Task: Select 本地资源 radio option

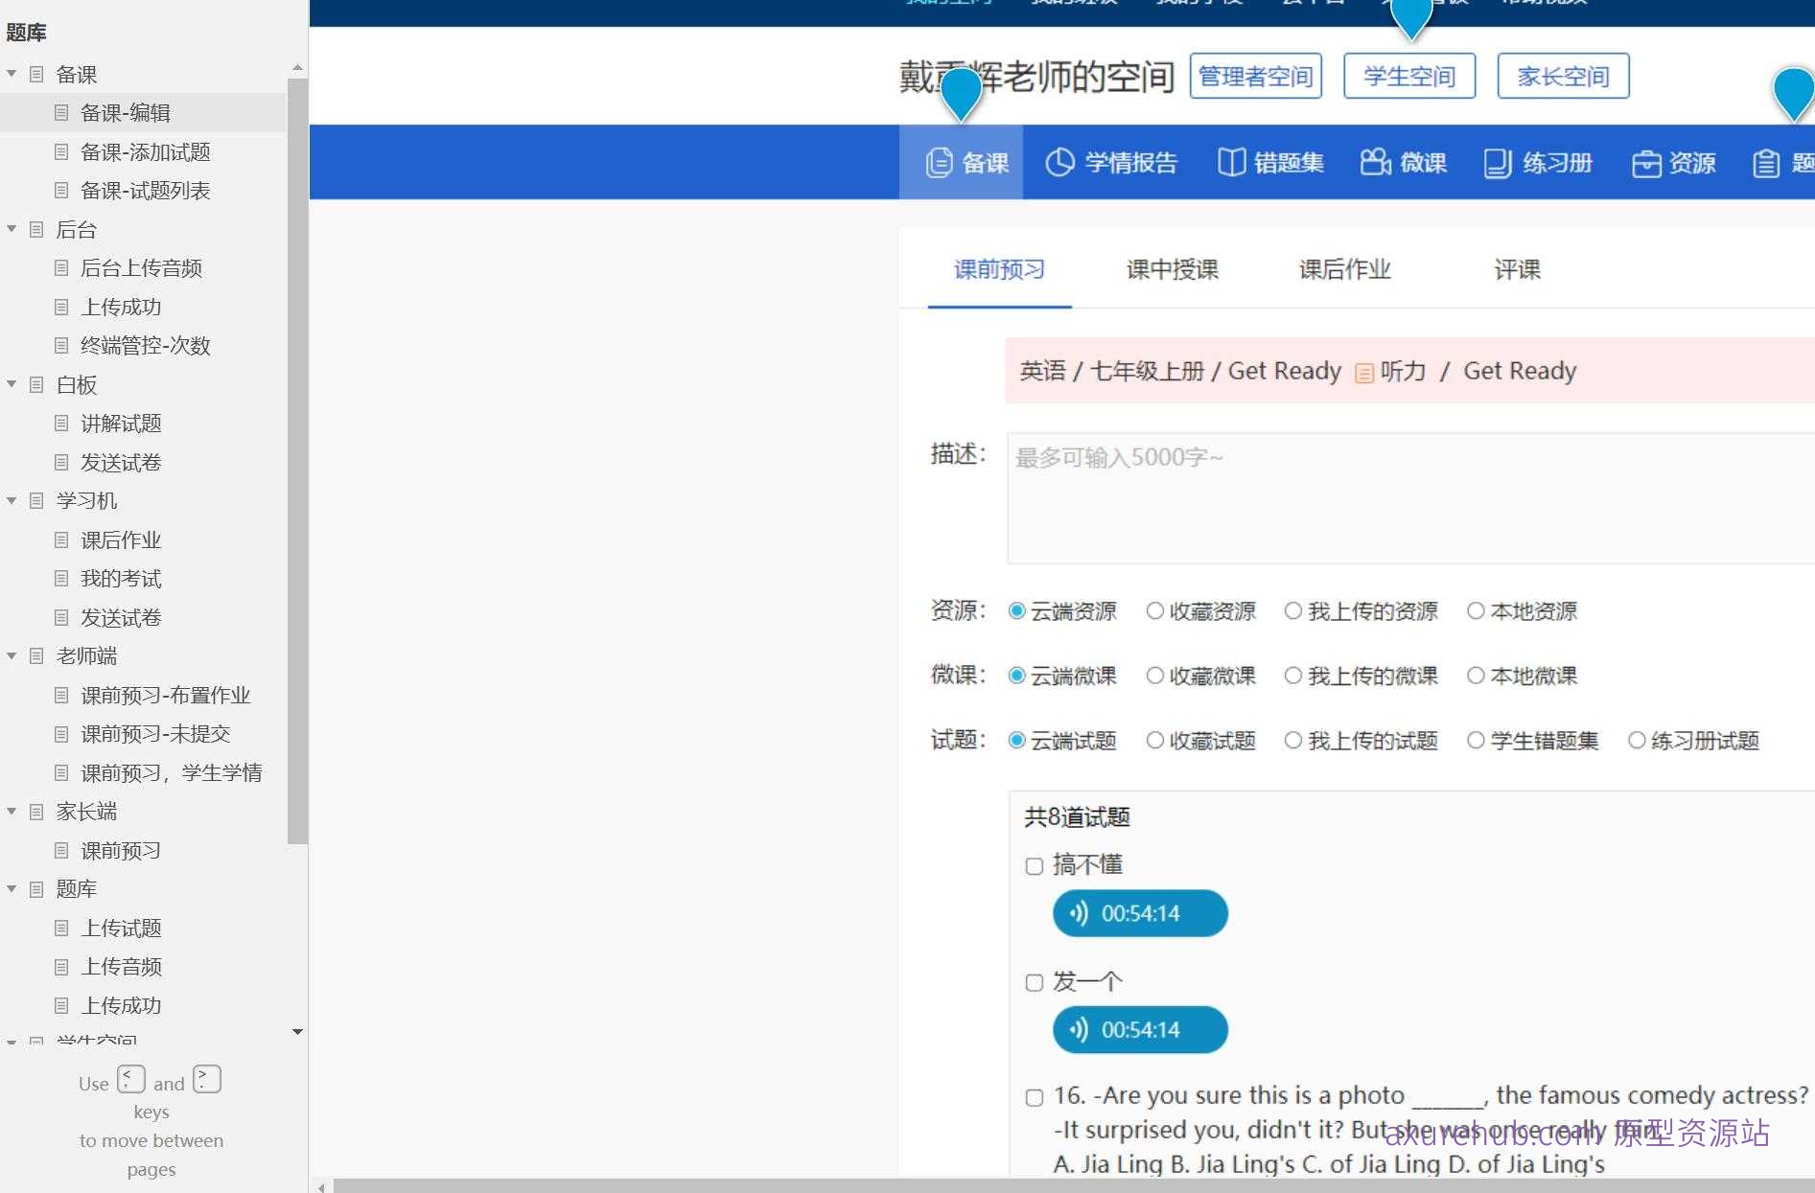Action: point(1476,611)
